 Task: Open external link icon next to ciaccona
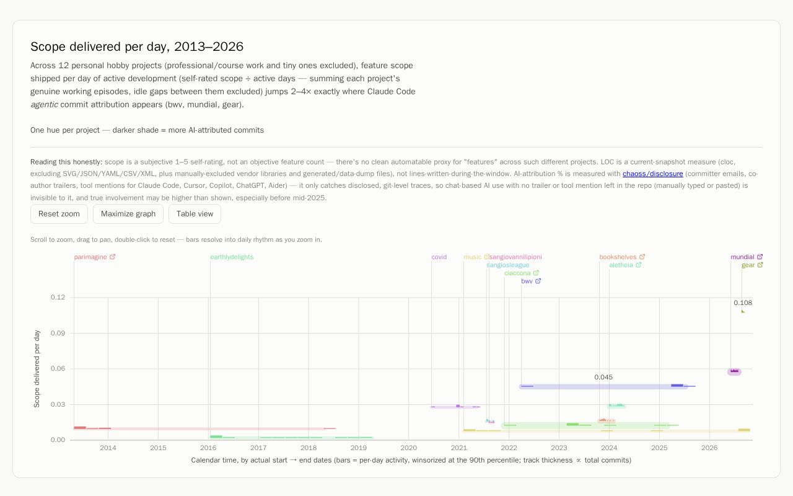pyautogui.click(x=536, y=273)
